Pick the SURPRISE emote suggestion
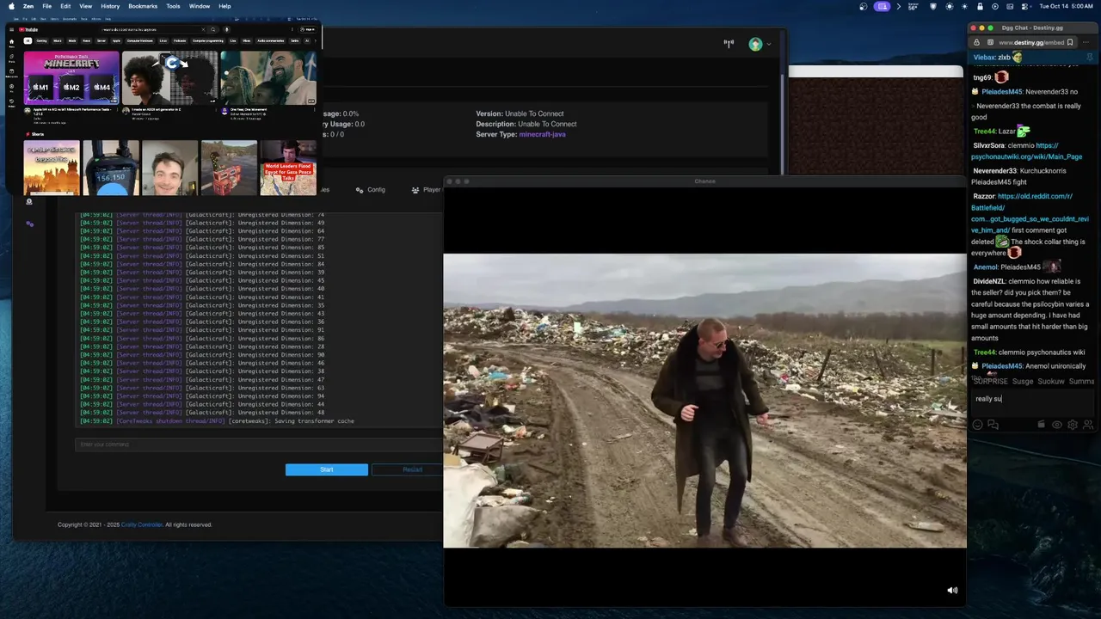This screenshot has height=619, width=1101. point(990,382)
